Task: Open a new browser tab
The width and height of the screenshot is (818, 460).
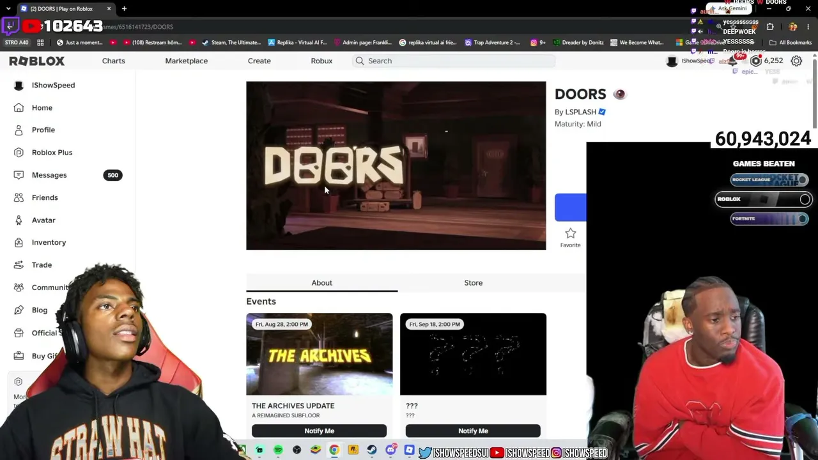Action: coord(124,9)
